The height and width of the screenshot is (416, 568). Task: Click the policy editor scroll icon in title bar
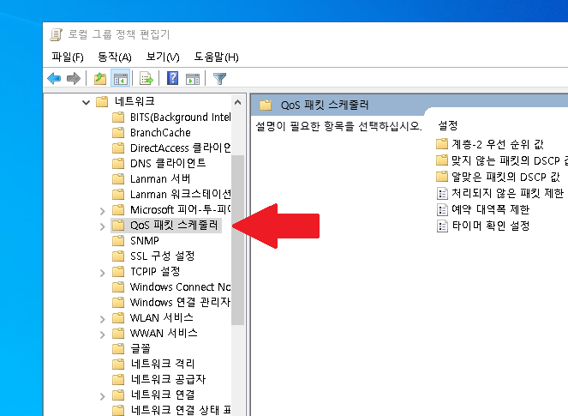57,34
